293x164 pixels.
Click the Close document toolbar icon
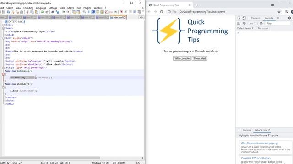(13, 12)
